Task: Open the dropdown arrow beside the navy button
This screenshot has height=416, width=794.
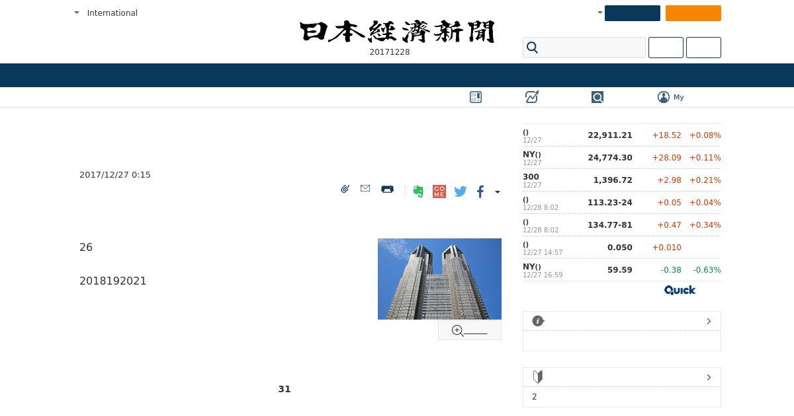Action: coord(599,13)
